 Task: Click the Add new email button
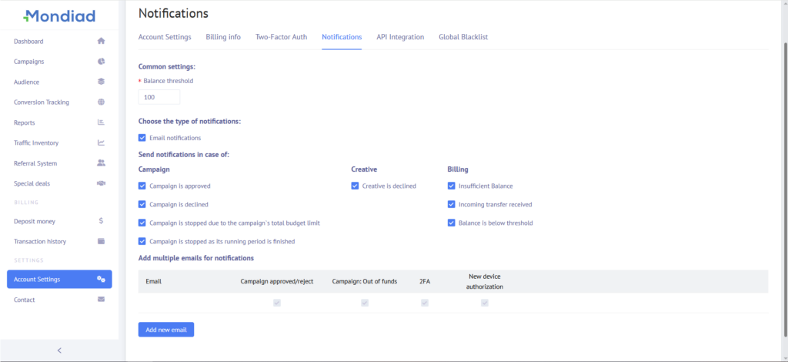166,330
